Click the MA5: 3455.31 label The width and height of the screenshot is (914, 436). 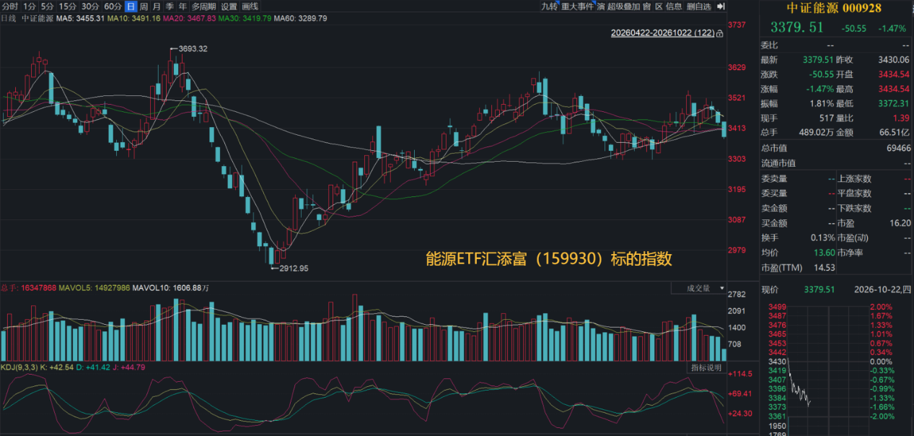coord(81,18)
